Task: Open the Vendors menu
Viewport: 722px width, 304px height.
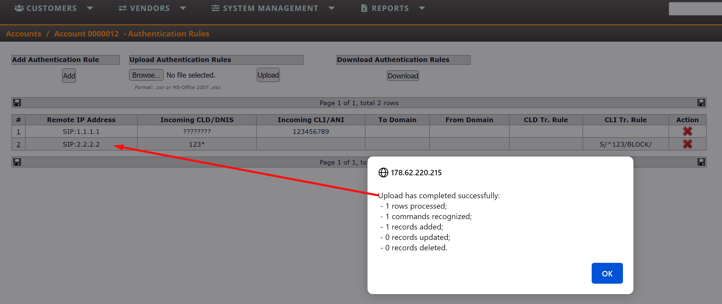Action: pos(150,8)
